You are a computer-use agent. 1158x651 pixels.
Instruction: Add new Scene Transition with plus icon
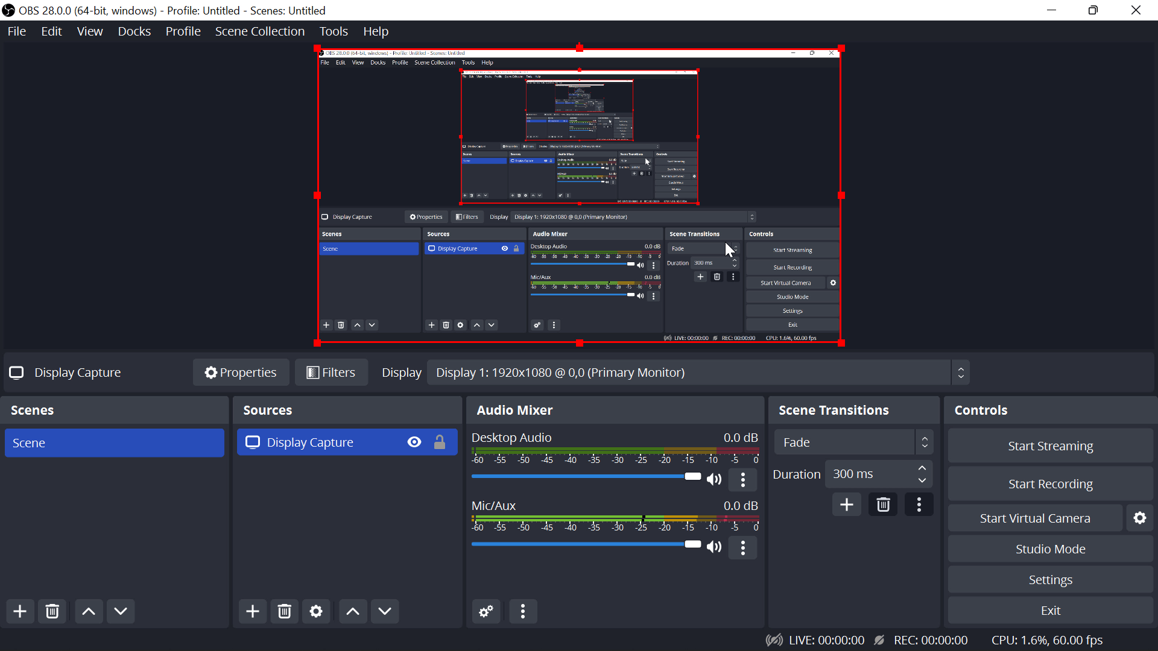847,504
